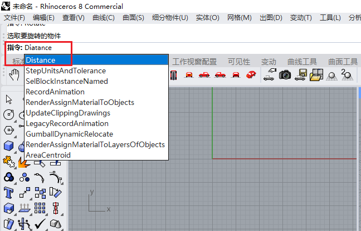Click the rectangular Array grid icon
361x231 pixels.
(40, 208)
